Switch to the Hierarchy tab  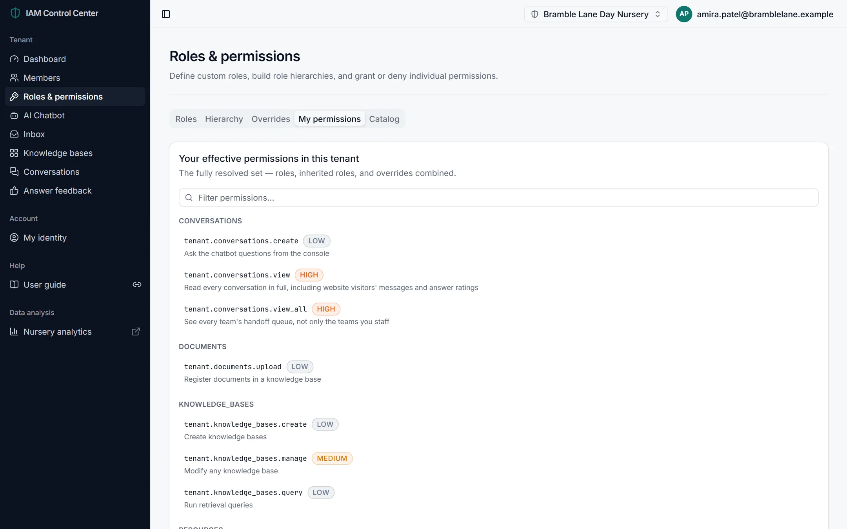pos(224,119)
